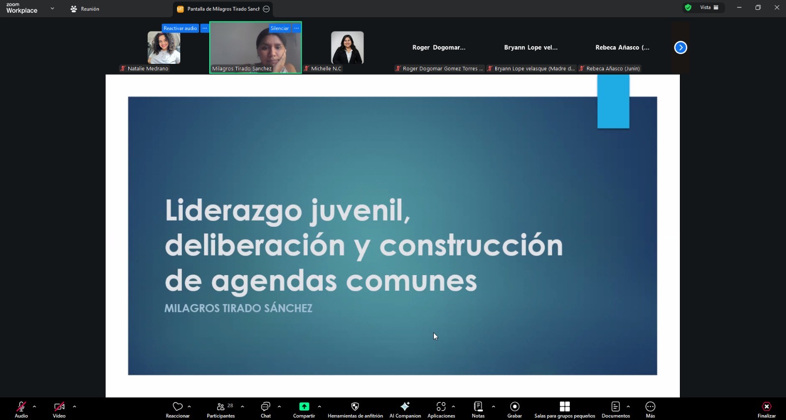The height and width of the screenshot is (420, 786).
Task: Start recording with the Grabar button
Action: click(514, 407)
